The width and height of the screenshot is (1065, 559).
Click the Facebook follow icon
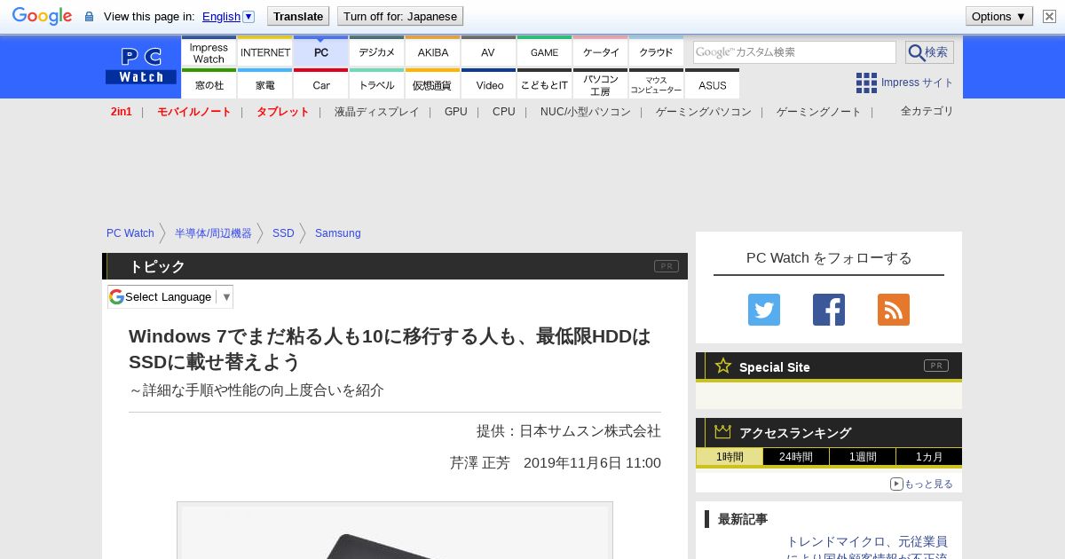point(829,310)
